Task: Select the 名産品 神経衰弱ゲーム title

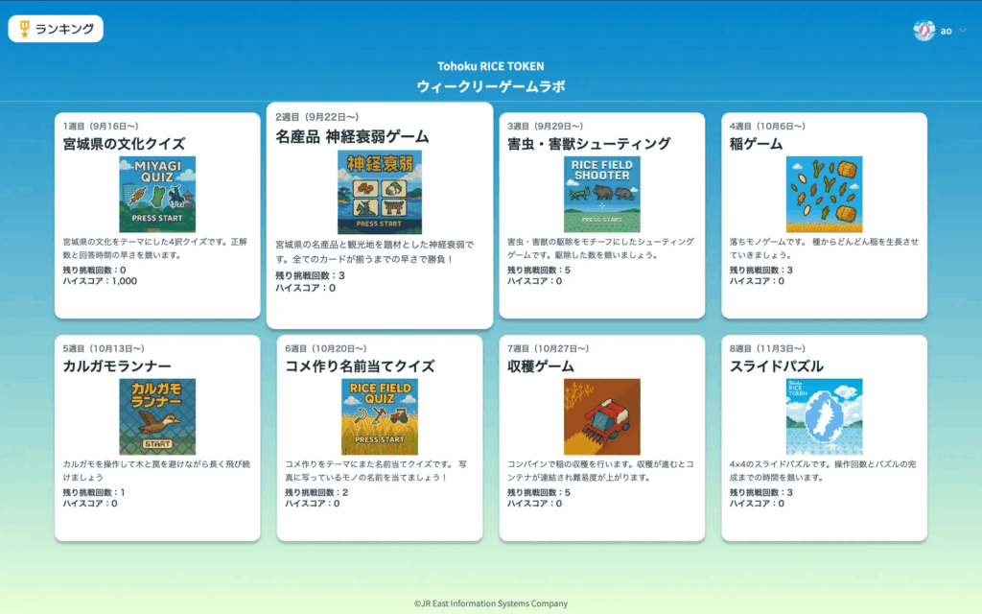Action: coord(352,136)
